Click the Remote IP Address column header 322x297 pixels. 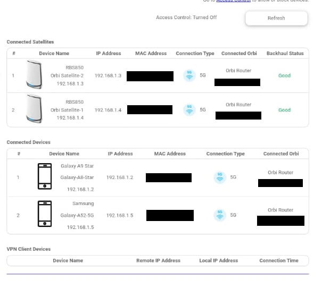point(158,260)
